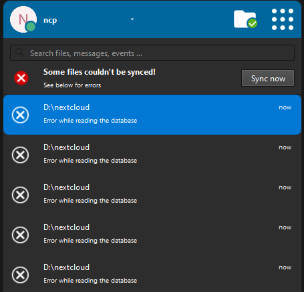This screenshot has height=292, width=304.
Task: Click 'See below for errors' text
Action: [72, 85]
